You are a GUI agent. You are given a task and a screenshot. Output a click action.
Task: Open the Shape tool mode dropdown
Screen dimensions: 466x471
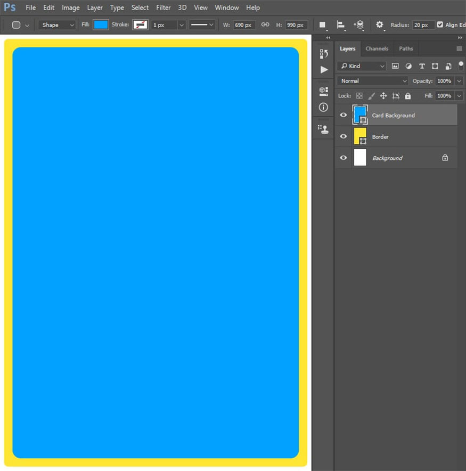[57, 25]
